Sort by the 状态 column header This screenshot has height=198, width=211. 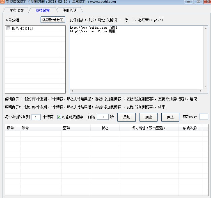pos(105,128)
